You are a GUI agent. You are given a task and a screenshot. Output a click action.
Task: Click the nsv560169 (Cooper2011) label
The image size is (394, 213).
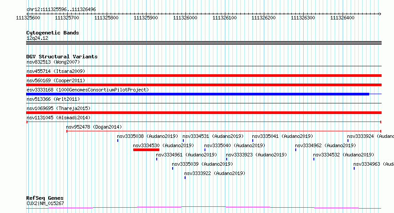pyautogui.click(x=56, y=80)
